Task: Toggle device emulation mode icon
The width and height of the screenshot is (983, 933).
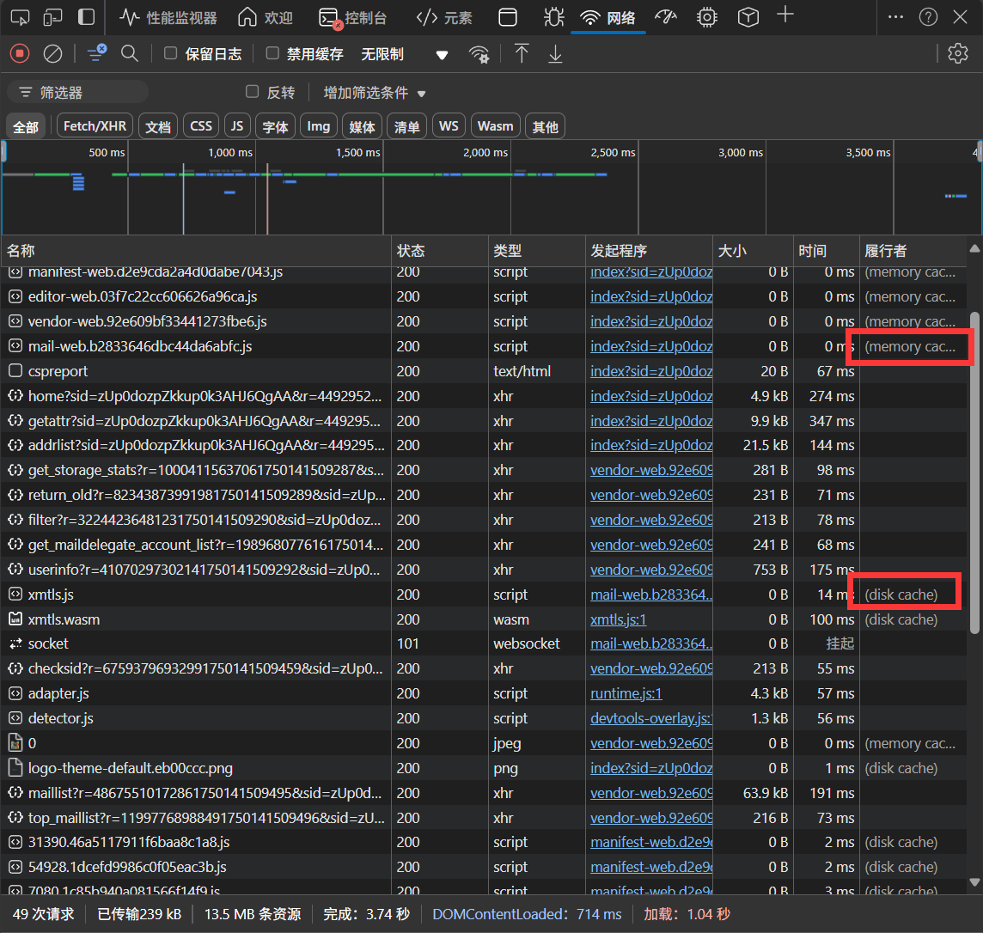Action: (x=52, y=17)
